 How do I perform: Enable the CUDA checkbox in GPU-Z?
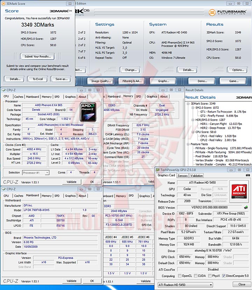(196, 276)
